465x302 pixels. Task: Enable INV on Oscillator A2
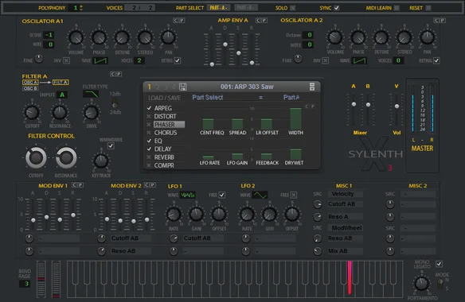point(326,60)
